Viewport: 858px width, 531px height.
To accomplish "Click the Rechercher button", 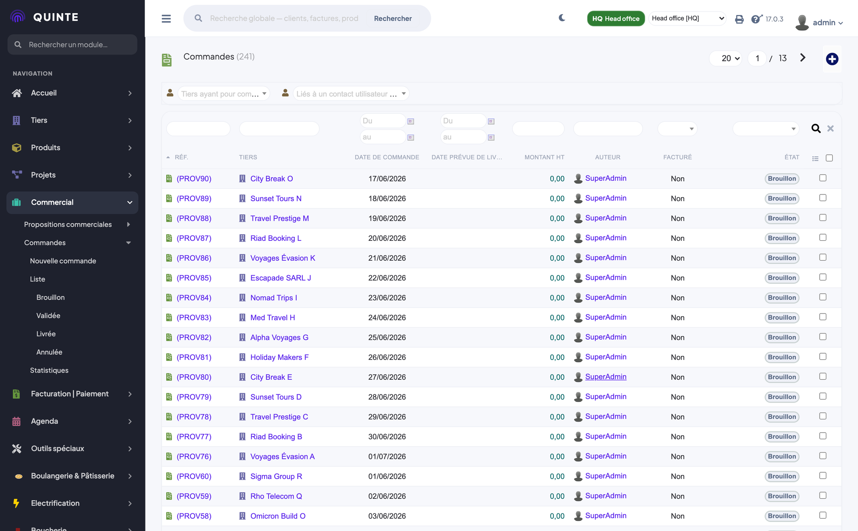I will [393, 18].
